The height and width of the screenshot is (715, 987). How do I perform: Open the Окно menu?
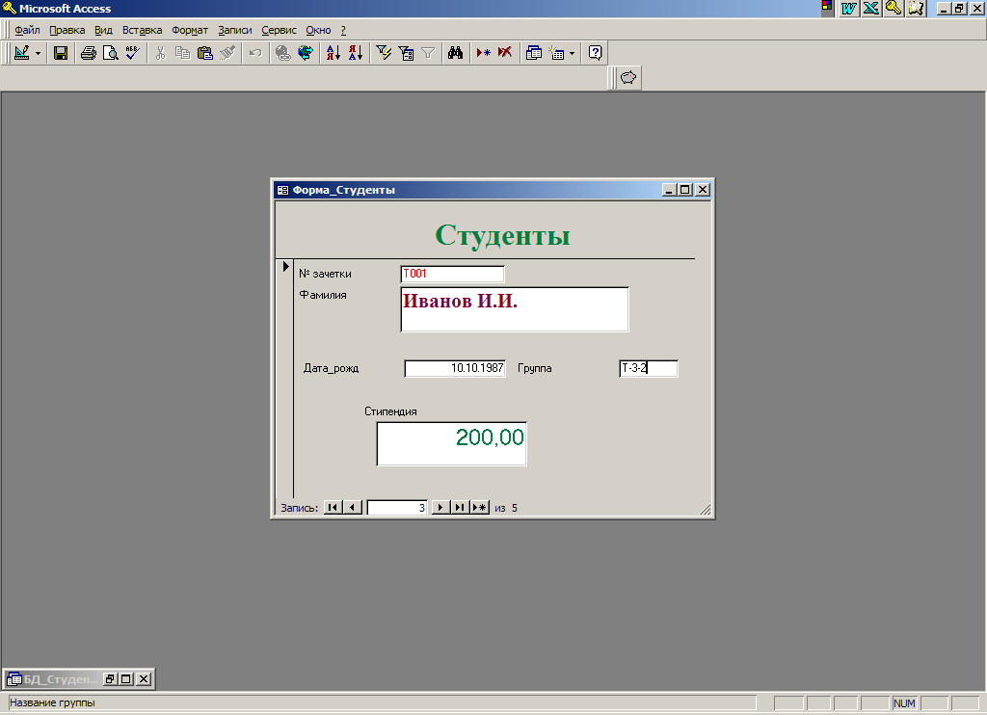coord(318,30)
